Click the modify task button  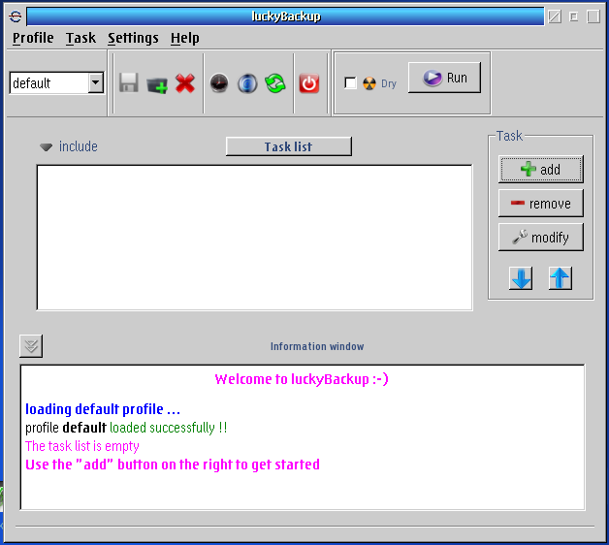tap(541, 237)
